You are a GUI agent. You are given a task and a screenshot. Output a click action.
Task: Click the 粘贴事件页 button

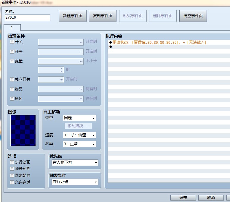pos(133,16)
